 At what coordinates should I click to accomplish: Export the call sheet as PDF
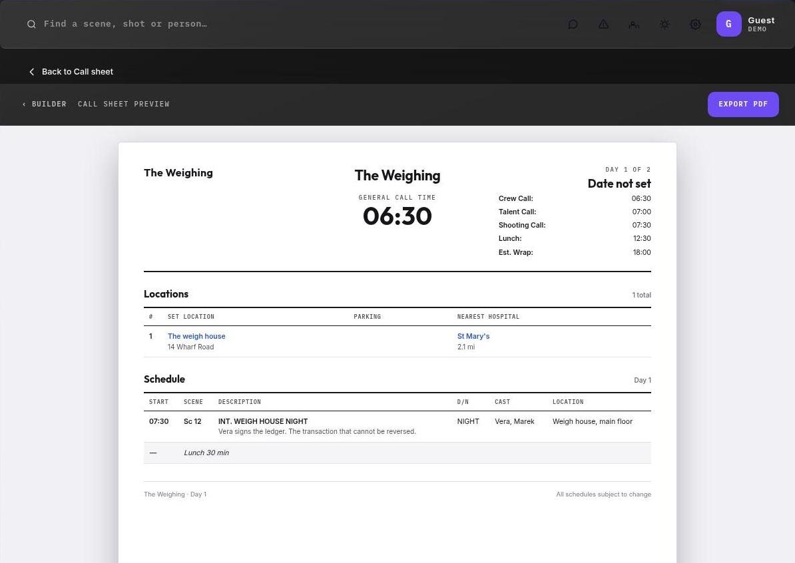pyautogui.click(x=743, y=104)
